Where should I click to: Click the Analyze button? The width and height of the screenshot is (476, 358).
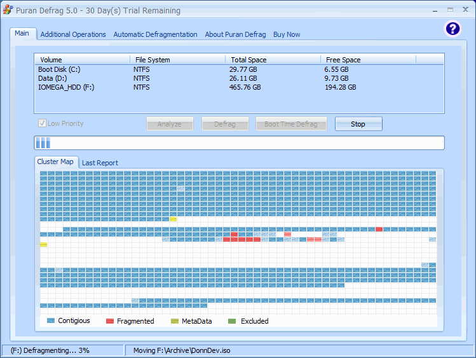click(170, 124)
